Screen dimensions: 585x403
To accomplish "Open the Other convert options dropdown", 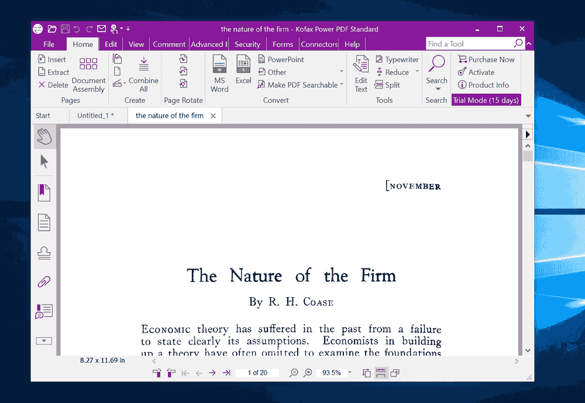I will click(341, 72).
